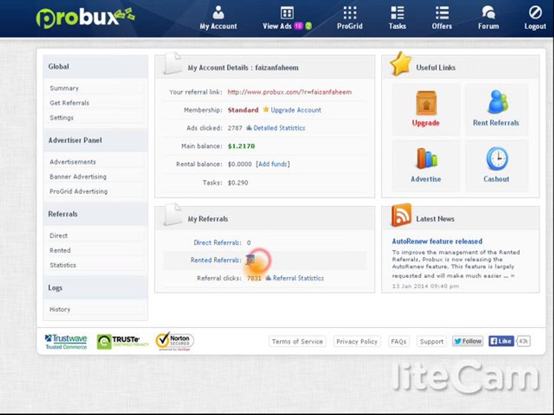Viewport: 554px width, 415px height.
Task: Click My Account Details page icon
Action: click(x=173, y=63)
